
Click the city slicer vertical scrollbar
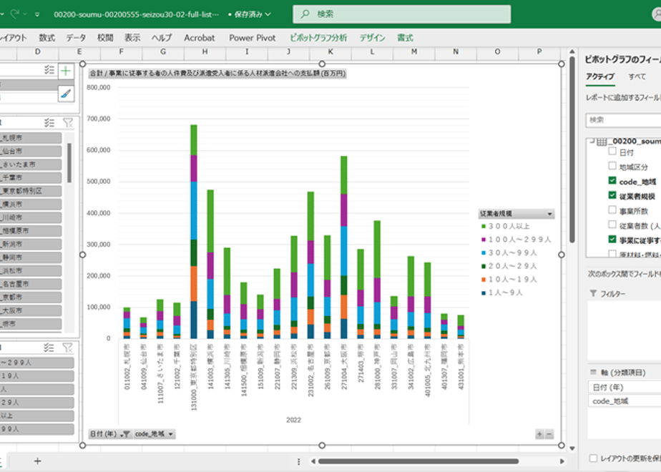tap(69, 163)
